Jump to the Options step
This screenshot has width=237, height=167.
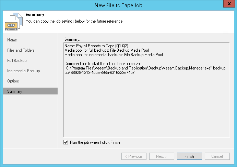(x=13, y=81)
